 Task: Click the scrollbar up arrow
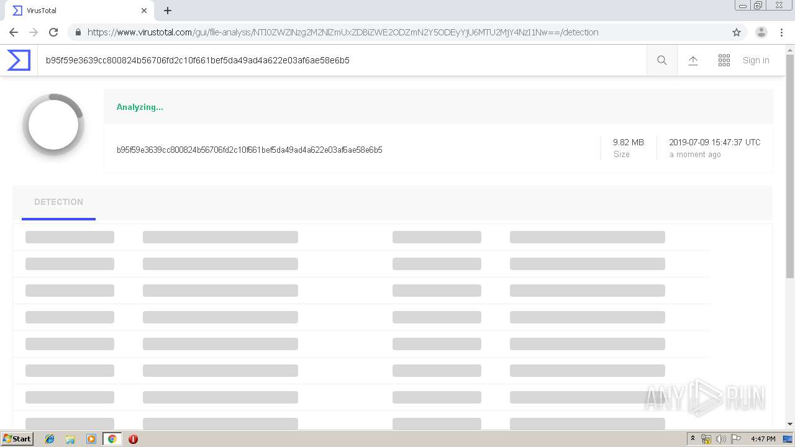click(790, 49)
